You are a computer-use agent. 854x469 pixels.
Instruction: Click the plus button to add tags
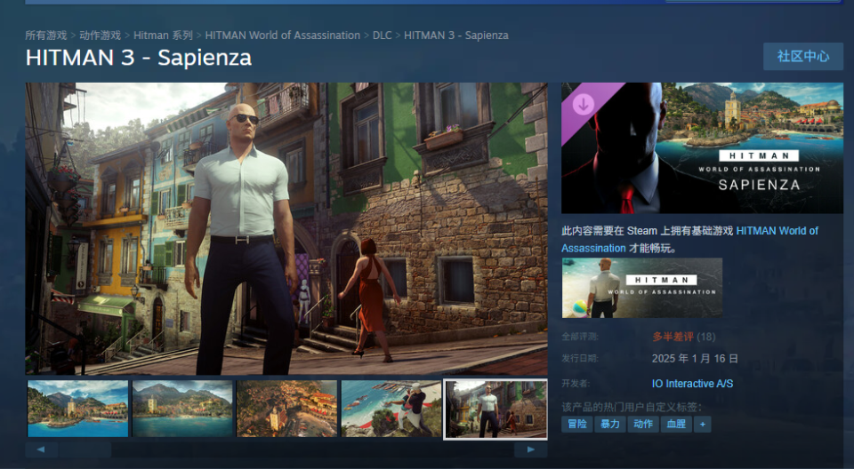[x=703, y=424]
